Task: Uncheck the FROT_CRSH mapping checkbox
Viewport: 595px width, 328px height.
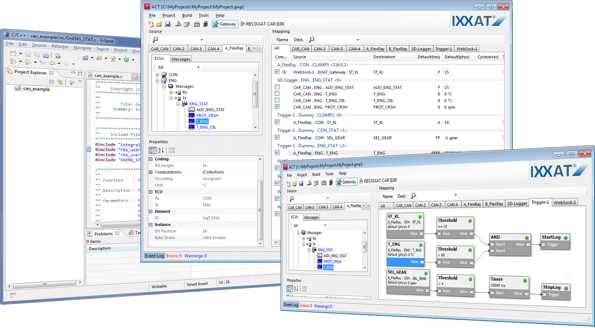Action: click(x=277, y=107)
